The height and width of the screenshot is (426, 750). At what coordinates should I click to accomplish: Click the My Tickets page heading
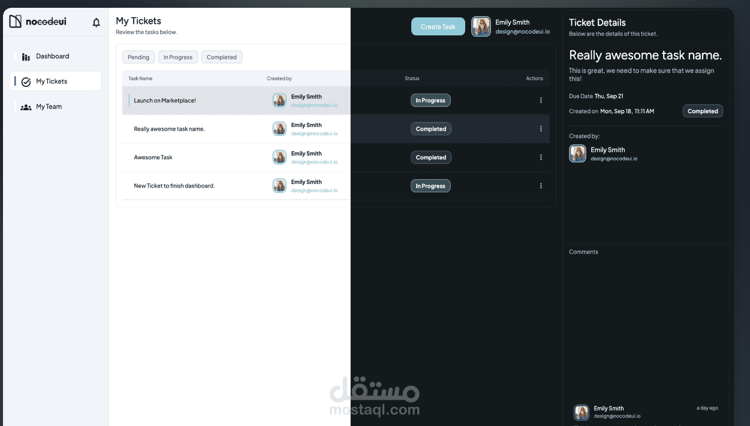pos(138,21)
